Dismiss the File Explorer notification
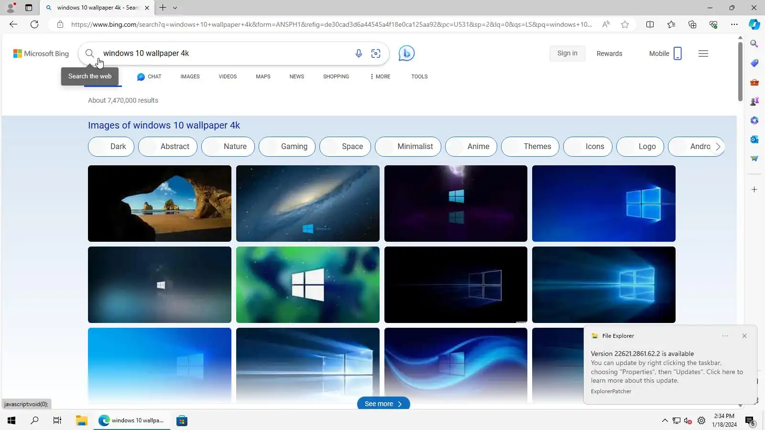 (744, 336)
